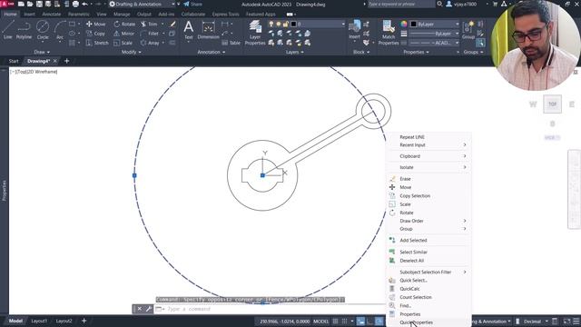
Task: Click the Scale tool in Modify panel
Action: [123, 43]
